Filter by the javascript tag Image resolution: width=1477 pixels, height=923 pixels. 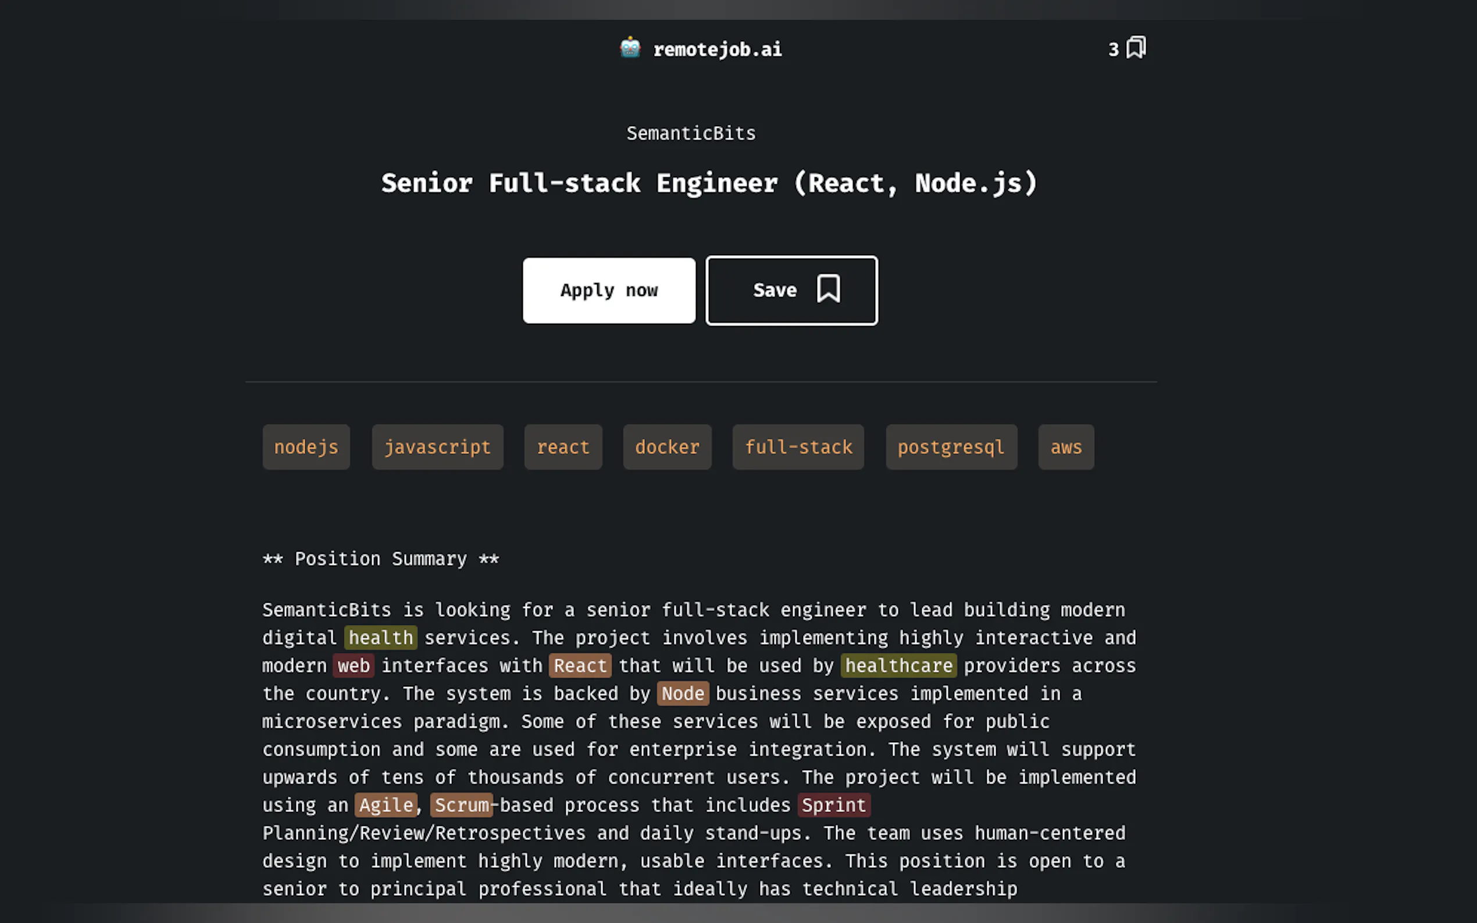[437, 447]
